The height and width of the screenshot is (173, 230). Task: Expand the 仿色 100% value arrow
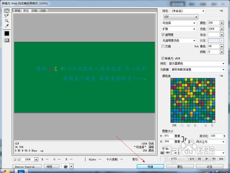pyautogui.click(x=222, y=29)
